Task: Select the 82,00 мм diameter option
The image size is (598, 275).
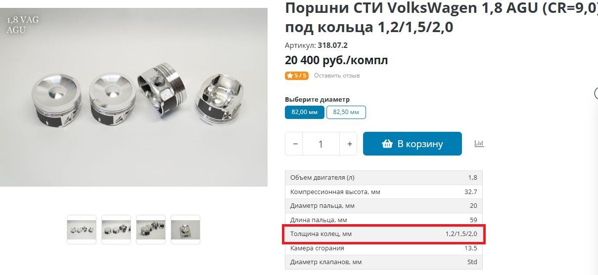Action: pyautogui.click(x=304, y=112)
